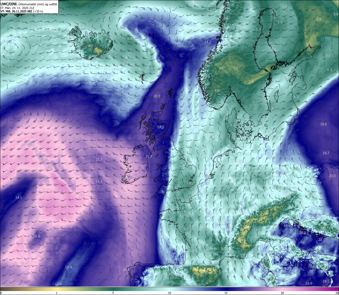The width and height of the screenshot is (339, 295).
Task: Click the 7.5 value at the top right
Action: click(x=284, y=7)
